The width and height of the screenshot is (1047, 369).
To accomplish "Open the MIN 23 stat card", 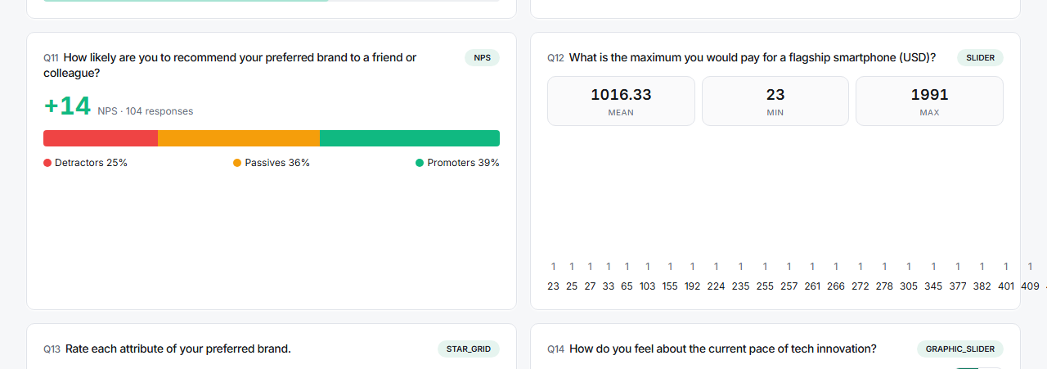I will click(775, 101).
